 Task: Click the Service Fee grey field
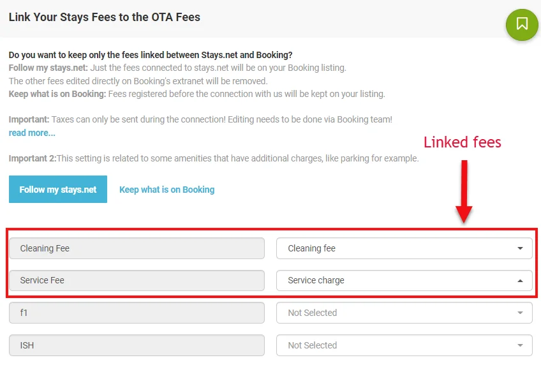[x=137, y=280]
